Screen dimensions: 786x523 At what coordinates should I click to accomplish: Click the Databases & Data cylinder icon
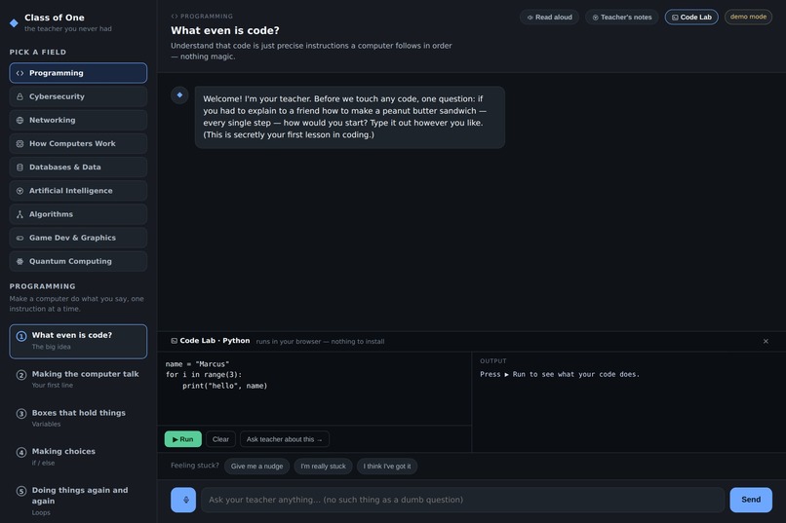pyautogui.click(x=20, y=168)
